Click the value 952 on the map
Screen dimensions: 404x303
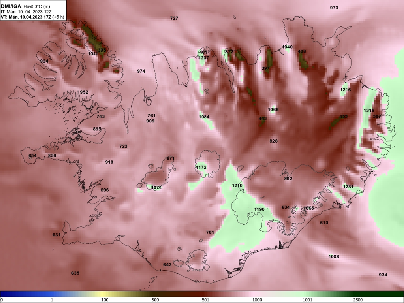[x=84, y=92]
